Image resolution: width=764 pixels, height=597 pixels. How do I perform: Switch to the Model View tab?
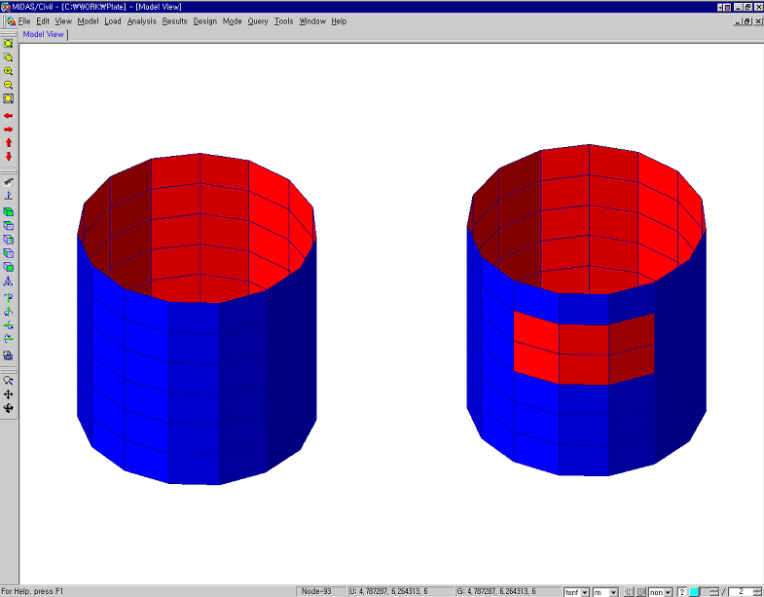tap(43, 34)
